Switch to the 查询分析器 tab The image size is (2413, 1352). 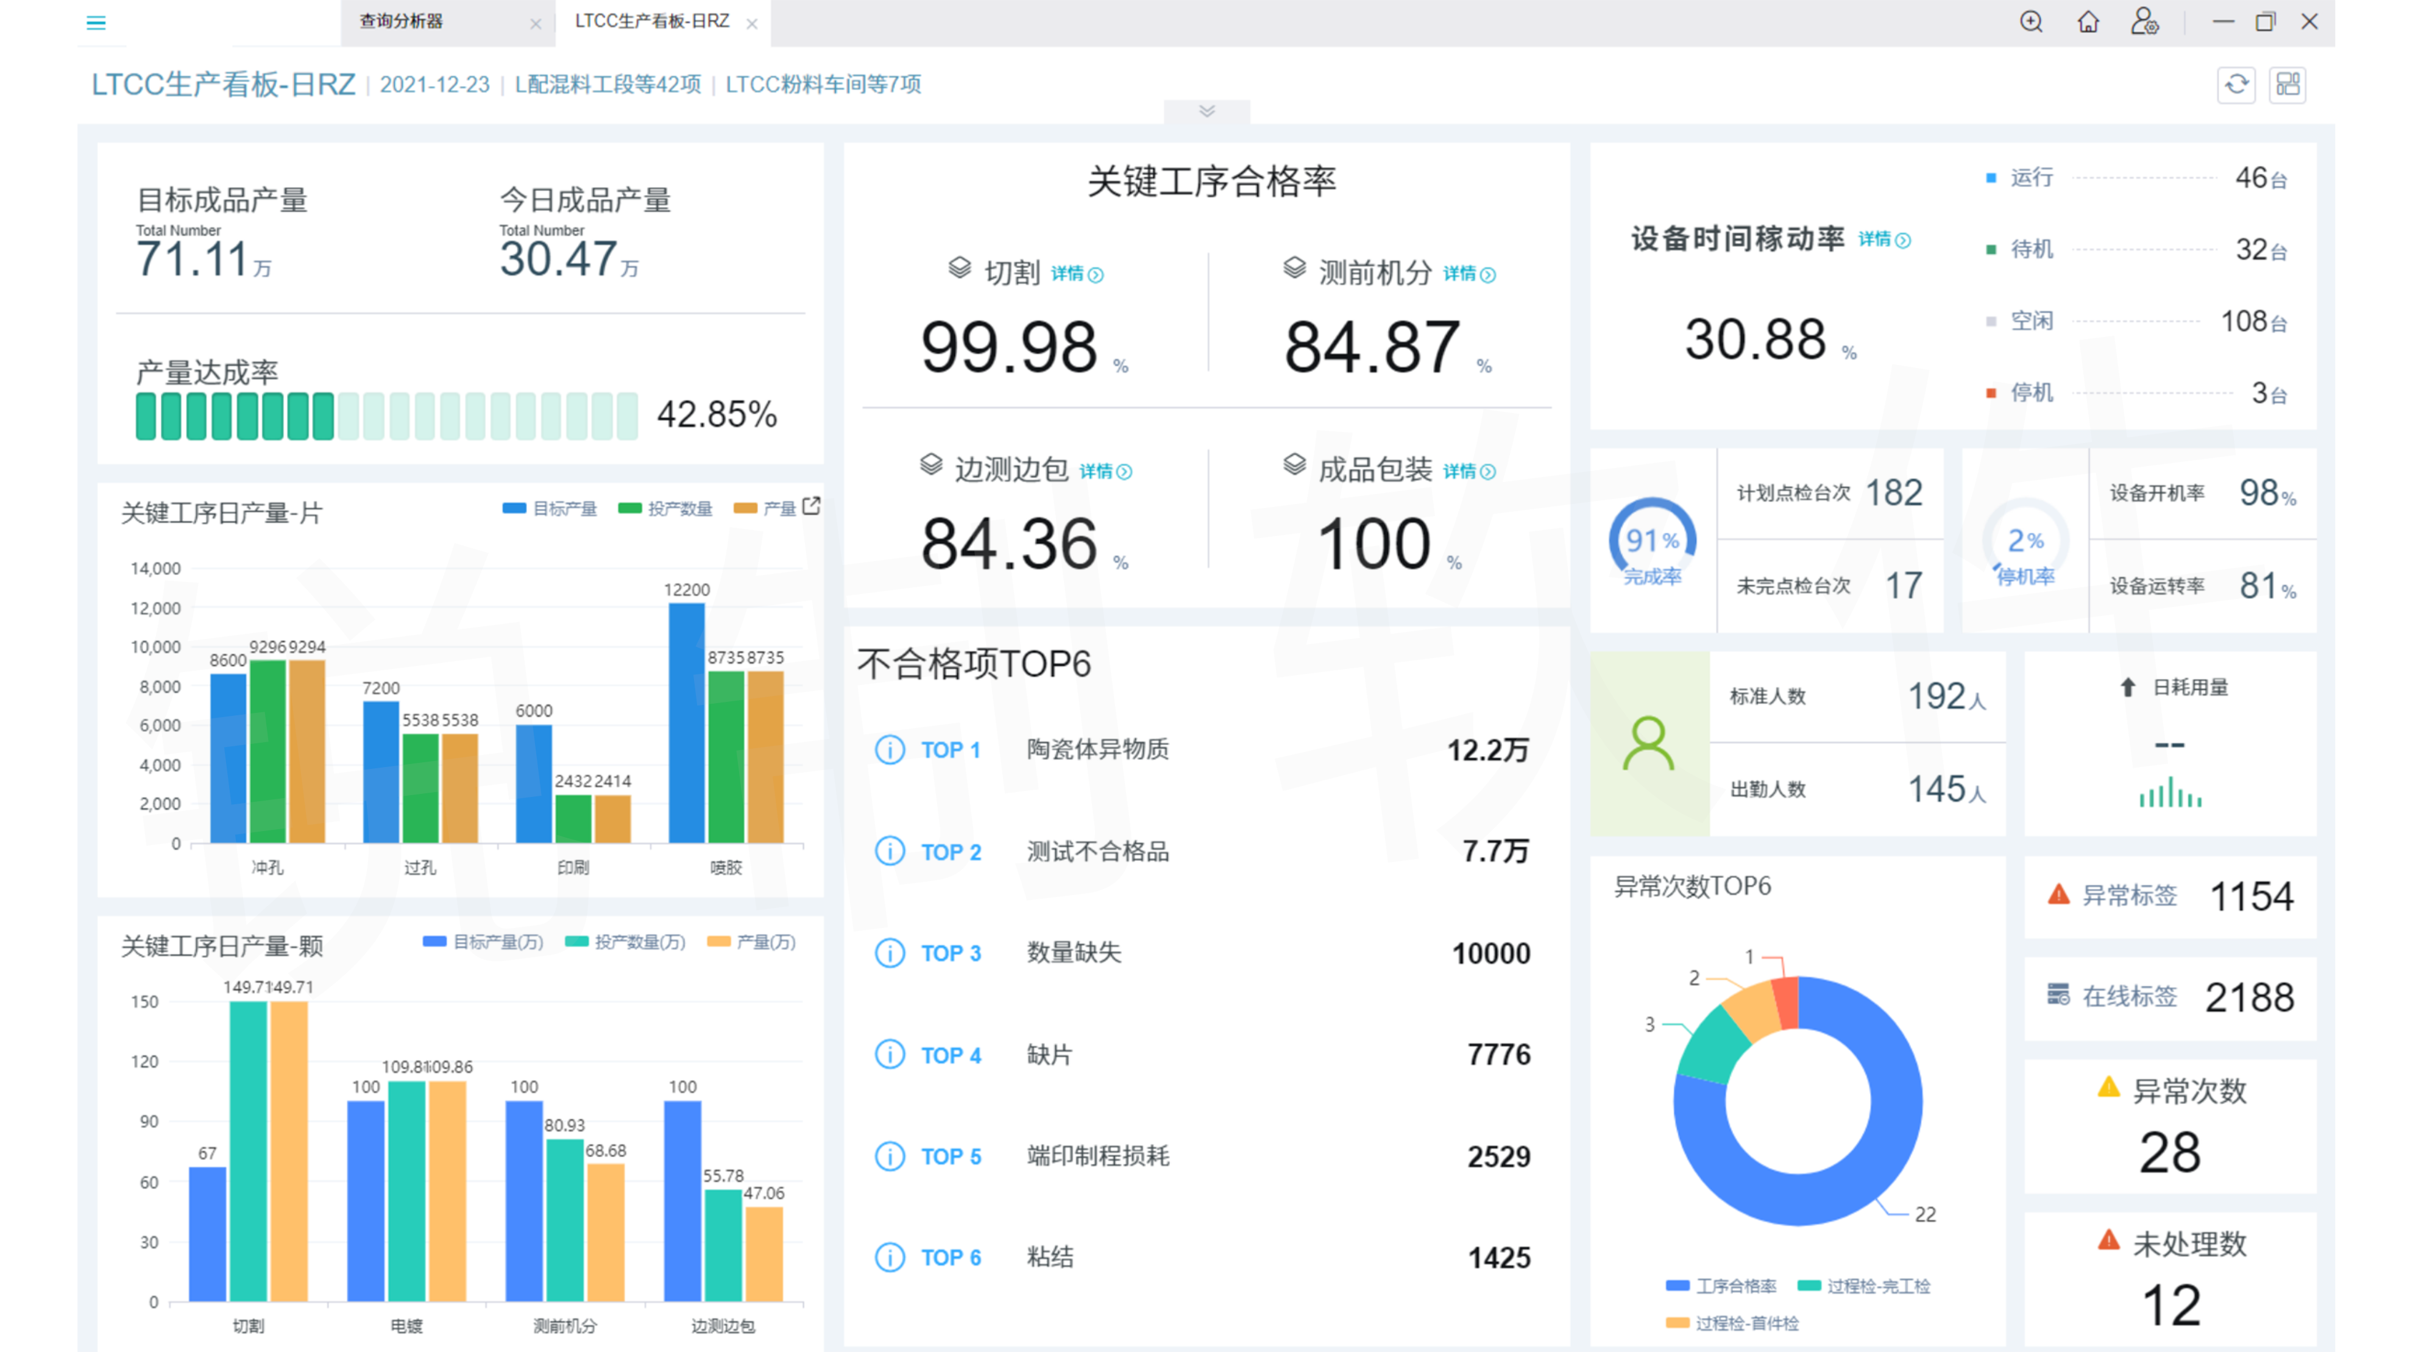pos(401,21)
